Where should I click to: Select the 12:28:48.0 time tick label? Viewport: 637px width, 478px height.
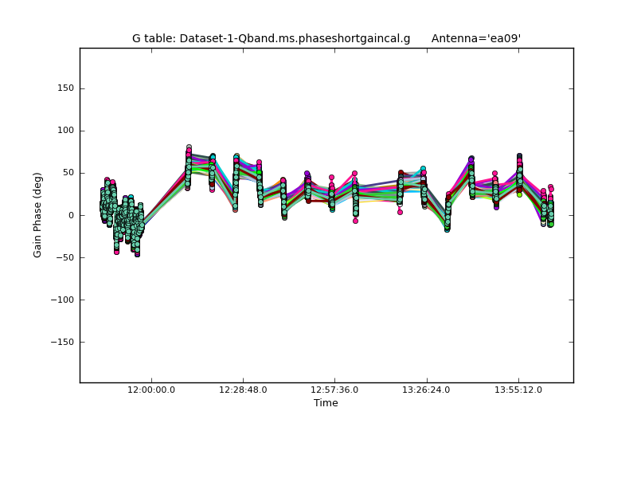(243, 390)
